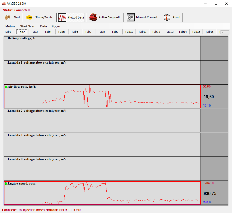Open the About label
This screenshot has height=213, width=232.
pyautogui.click(x=176, y=17)
